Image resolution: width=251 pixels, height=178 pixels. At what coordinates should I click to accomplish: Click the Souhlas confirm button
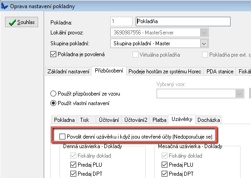click(x=21, y=22)
